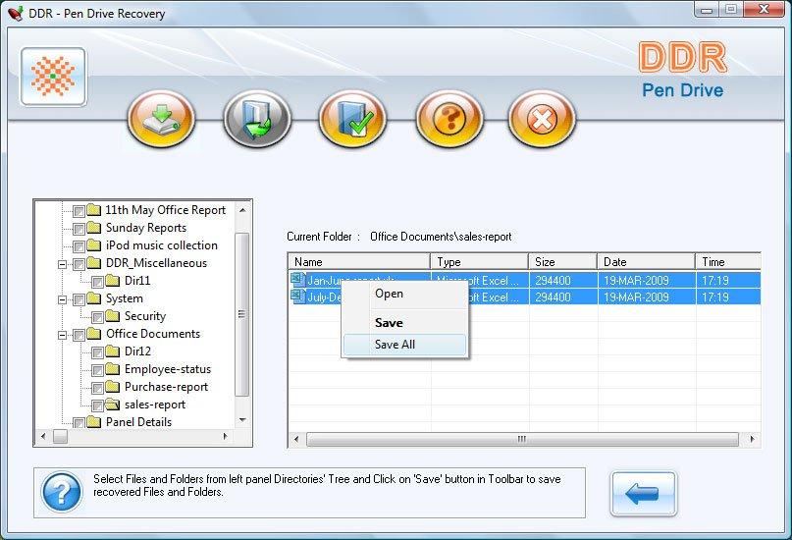Choose Save from the context menu
This screenshot has width=792, height=540.
click(x=404, y=323)
